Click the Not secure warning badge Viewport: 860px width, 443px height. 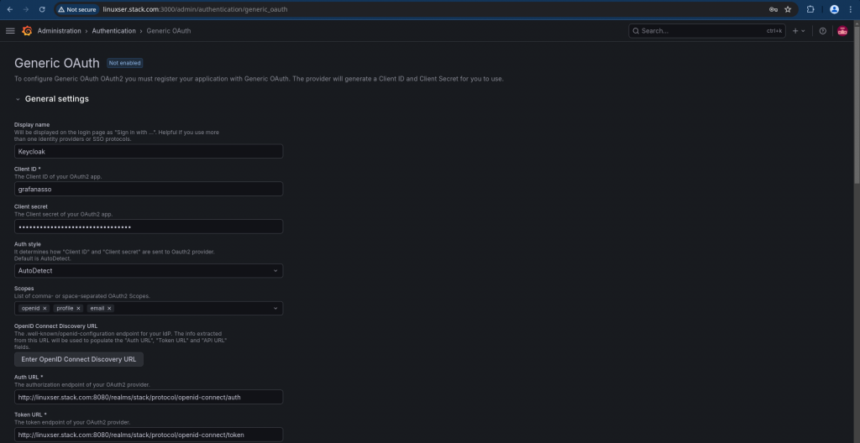(77, 9)
